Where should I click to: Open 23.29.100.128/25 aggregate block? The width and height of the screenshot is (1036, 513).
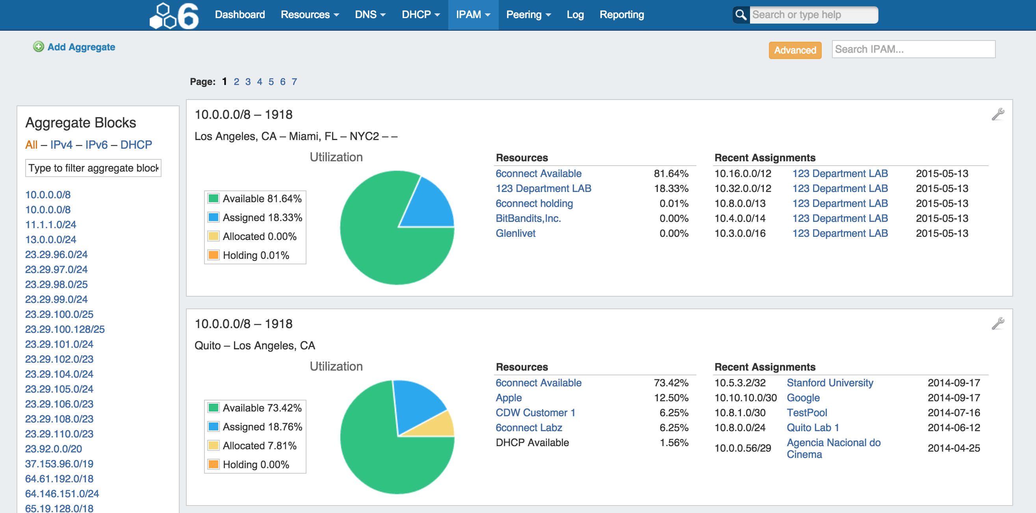(65, 329)
